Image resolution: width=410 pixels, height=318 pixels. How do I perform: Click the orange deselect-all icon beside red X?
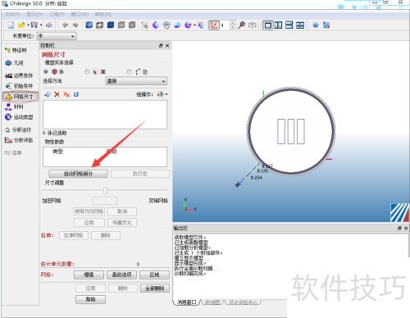point(66,94)
